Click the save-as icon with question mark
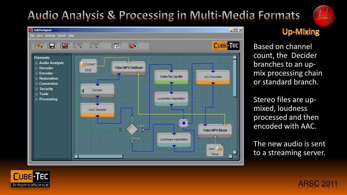Viewport: 347px width, 195px height. (65, 46)
